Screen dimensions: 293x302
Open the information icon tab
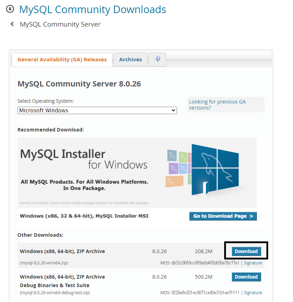157,59
